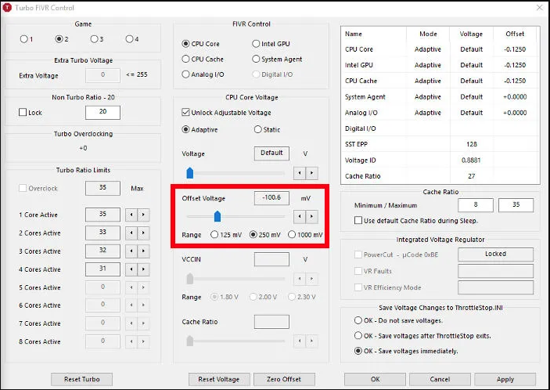Click the CPU Cache row in voltage table
This screenshot has height=390, width=550.
[x=440, y=81]
